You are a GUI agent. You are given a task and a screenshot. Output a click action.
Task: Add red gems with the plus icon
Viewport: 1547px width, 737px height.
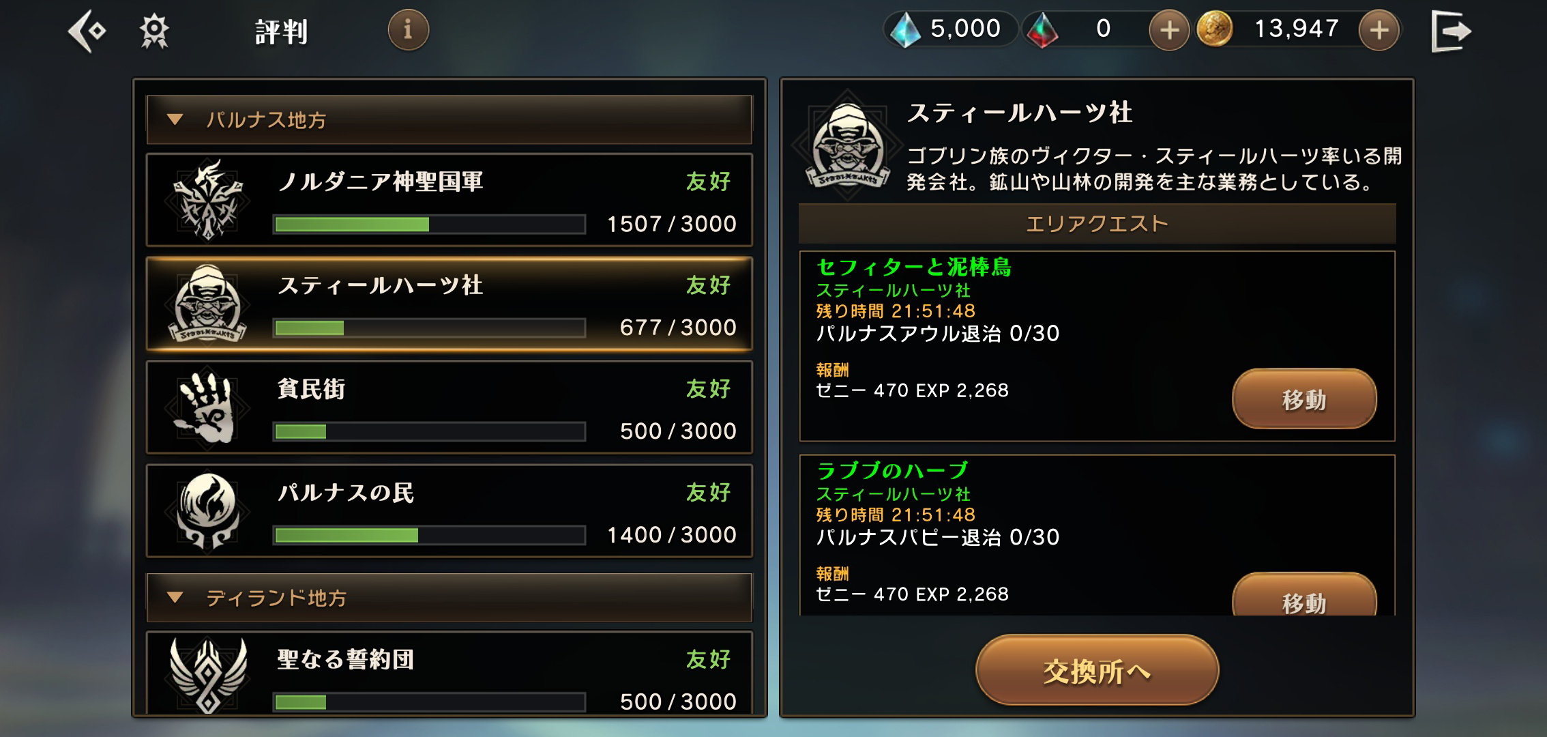point(1169,30)
